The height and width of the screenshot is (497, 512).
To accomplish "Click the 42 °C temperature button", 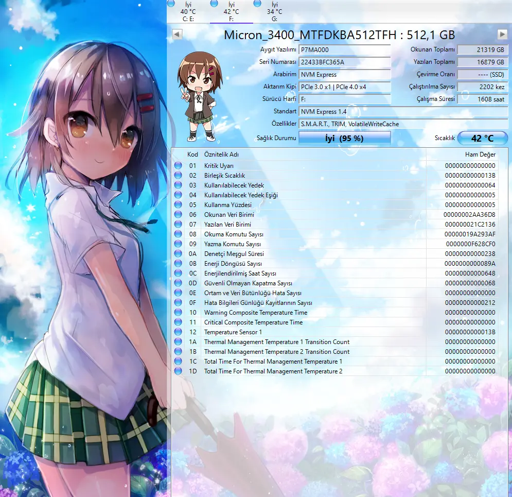I will tap(482, 138).
